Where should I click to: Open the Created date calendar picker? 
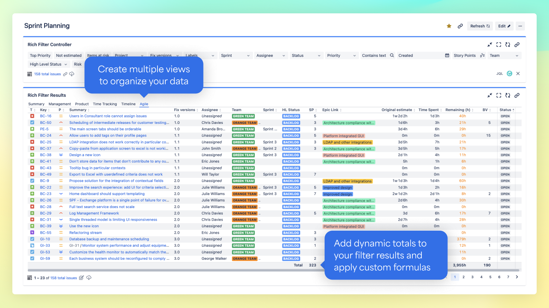point(447,55)
